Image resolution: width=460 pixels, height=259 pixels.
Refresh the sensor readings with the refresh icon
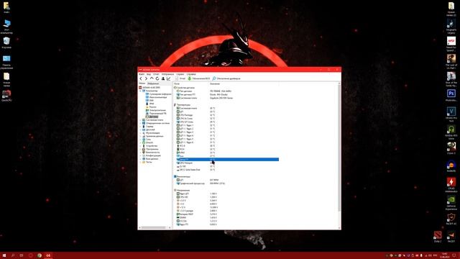click(157, 78)
